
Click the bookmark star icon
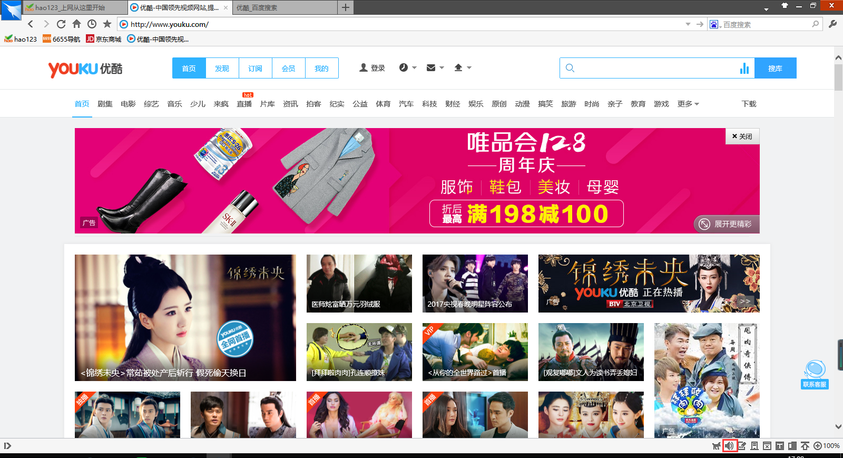coord(107,24)
